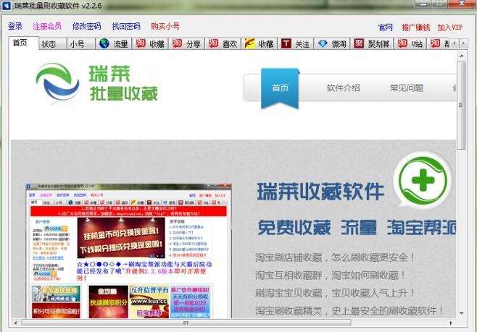
Task: Click the globe icon on the 流量 tab
Action: tap(104, 43)
